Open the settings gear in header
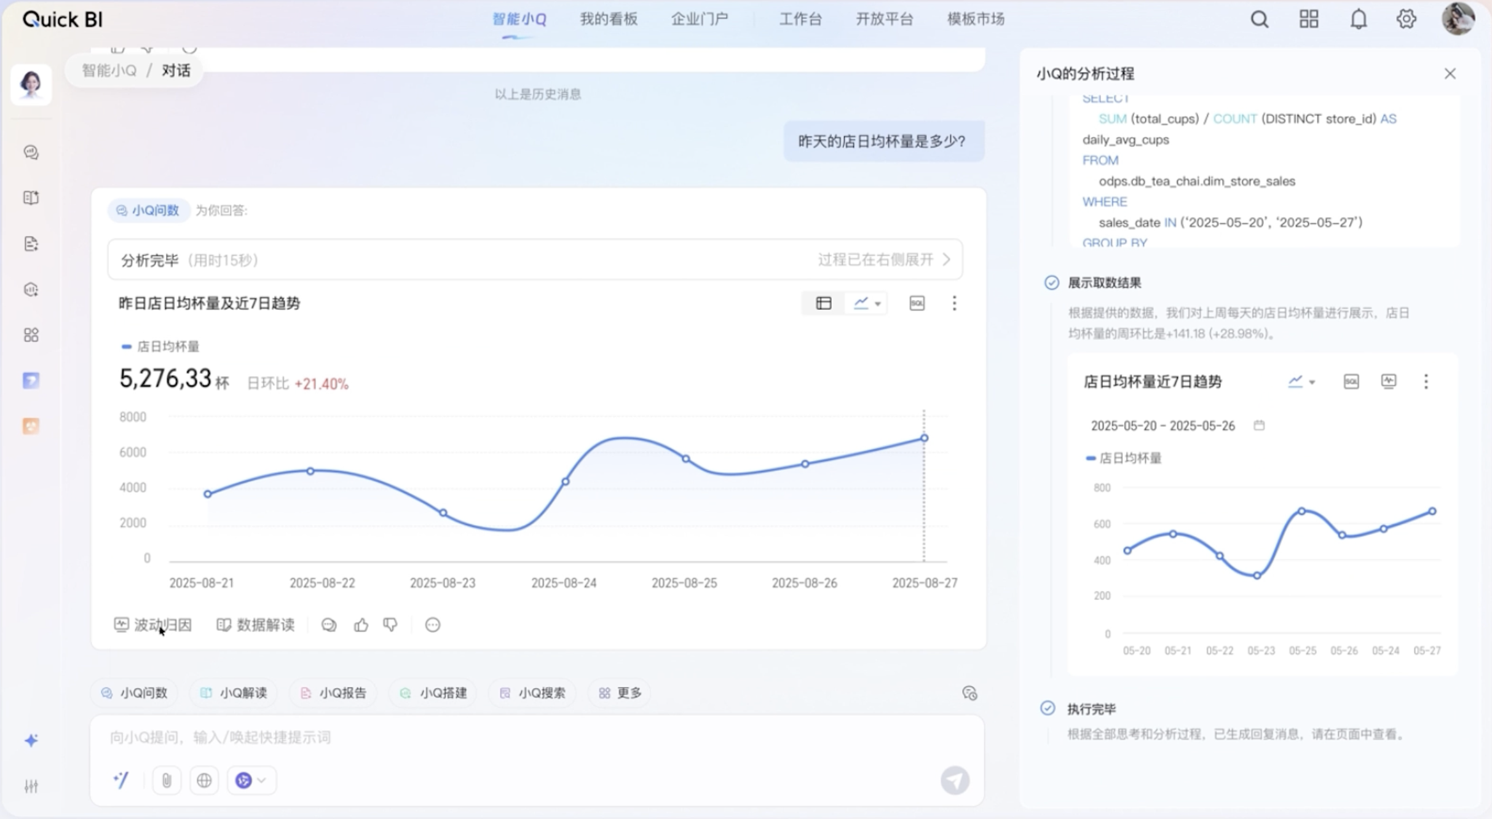 pyautogui.click(x=1406, y=19)
